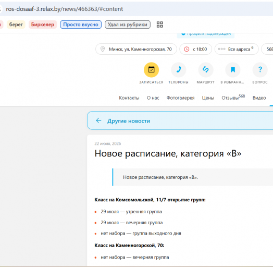This screenshot has width=273, height=267.
Task: Click нет набора — вечерняя группа
Action: (x=135, y=257)
